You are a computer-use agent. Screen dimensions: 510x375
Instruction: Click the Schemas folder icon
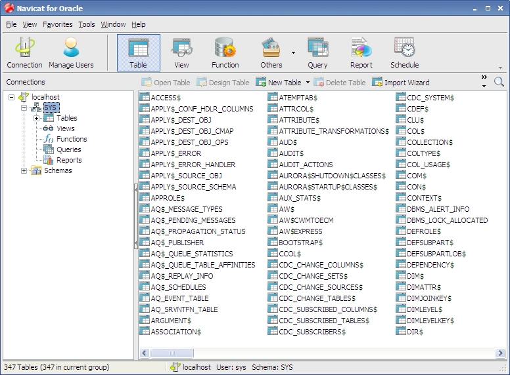(36, 170)
